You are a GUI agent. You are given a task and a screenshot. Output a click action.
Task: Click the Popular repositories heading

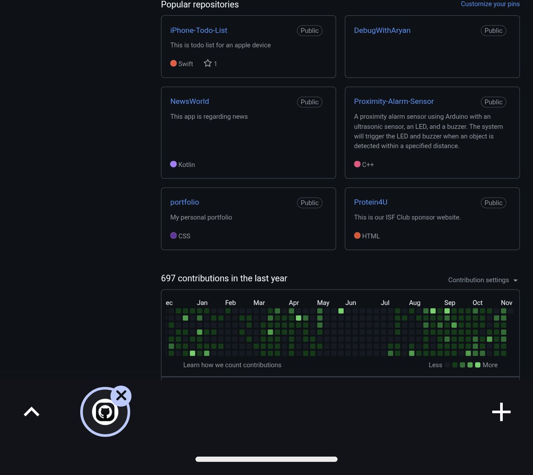point(200,4)
